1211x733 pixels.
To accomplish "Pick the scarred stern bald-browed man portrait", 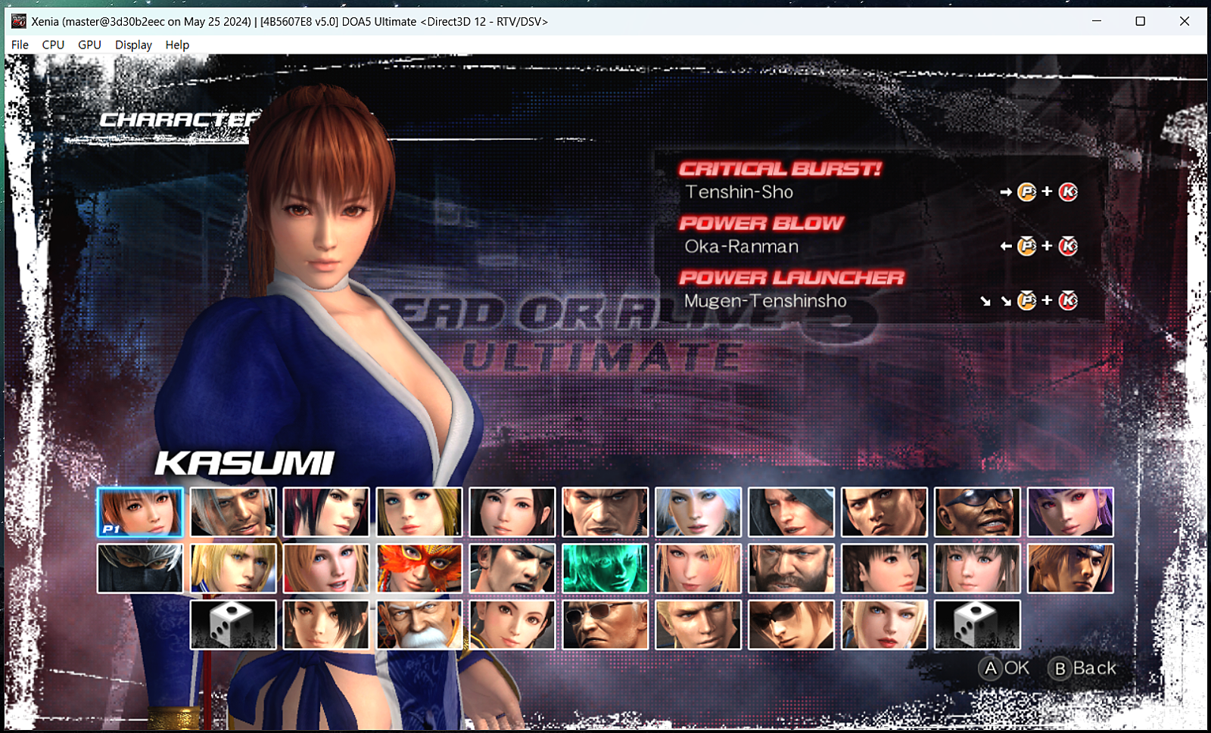I will pyautogui.click(x=605, y=512).
